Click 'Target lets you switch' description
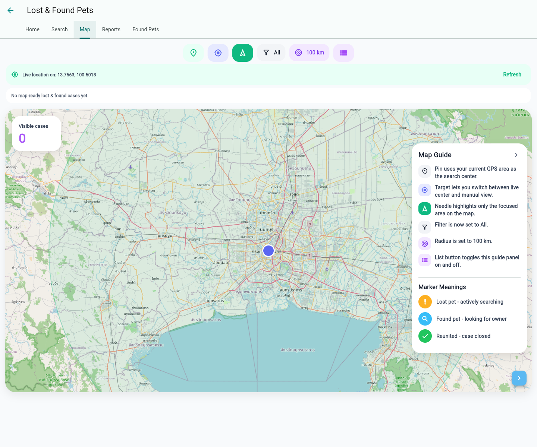537x447 pixels. tap(477, 191)
